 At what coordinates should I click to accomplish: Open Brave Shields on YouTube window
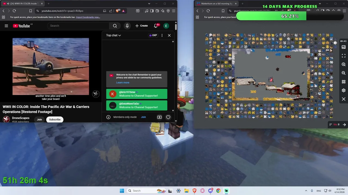click(117, 11)
